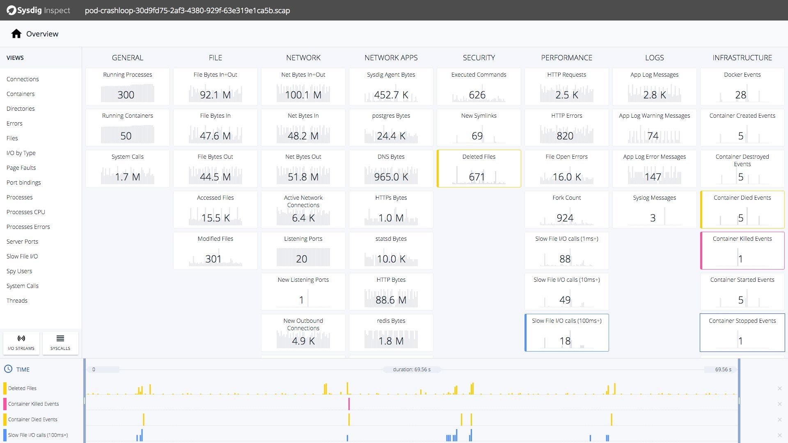Open the Slow File I/O view
The width and height of the screenshot is (788, 443).
[22, 256]
